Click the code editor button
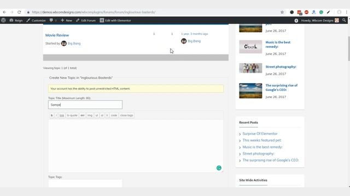 (114, 115)
